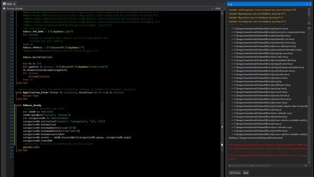Click ExitApplication in the code editor

[x=39, y=77]
